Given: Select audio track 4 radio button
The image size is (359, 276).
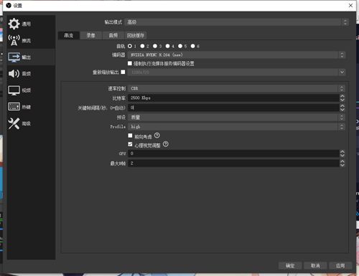Looking at the screenshot, I should [x=168, y=46].
